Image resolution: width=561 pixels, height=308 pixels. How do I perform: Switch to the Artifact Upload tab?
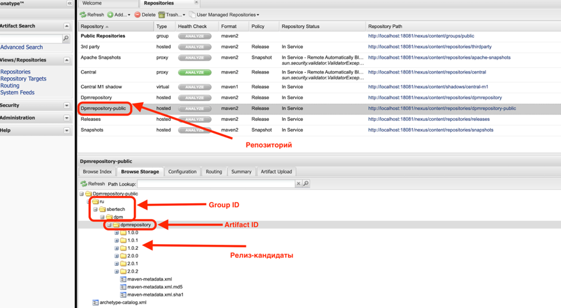point(276,172)
